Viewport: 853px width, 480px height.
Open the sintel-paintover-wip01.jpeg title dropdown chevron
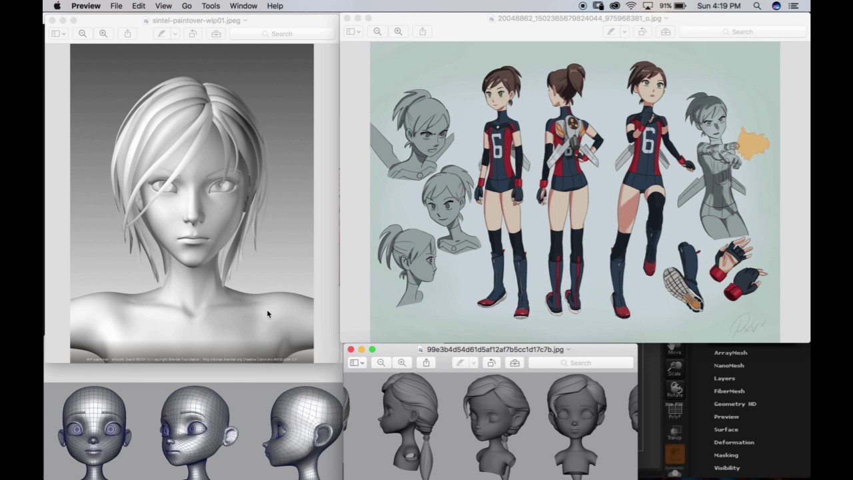(245, 21)
